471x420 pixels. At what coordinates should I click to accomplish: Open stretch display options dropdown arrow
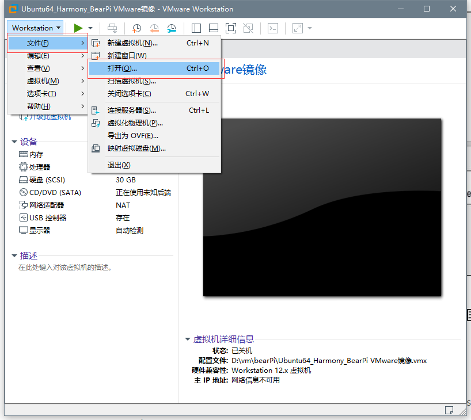coord(310,28)
